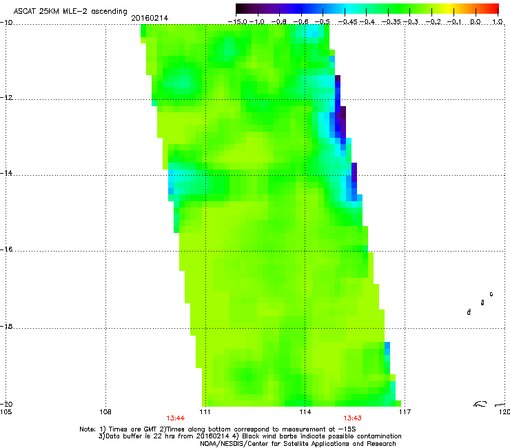Click the -0.4 color bar label
The height and width of the screenshot is (448, 510).
click(x=367, y=22)
